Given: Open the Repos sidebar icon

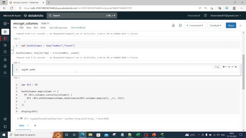Looking at the screenshot, I should tap(5, 45).
